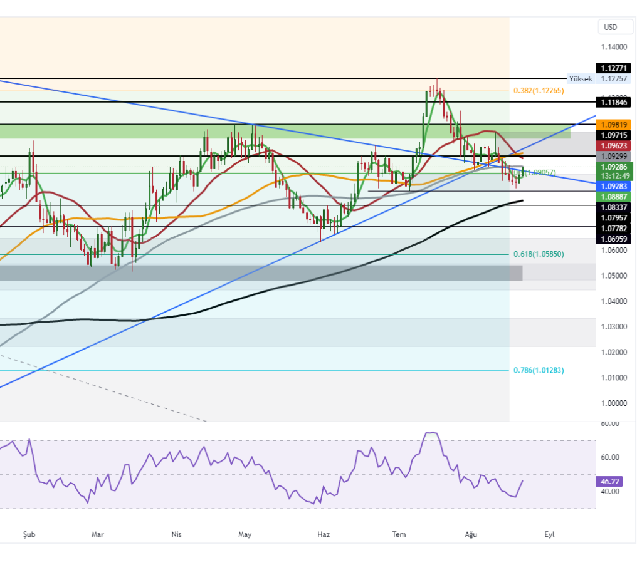Select the blue 1.09283 trendline price tag
642x565 pixels.
coord(613,186)
